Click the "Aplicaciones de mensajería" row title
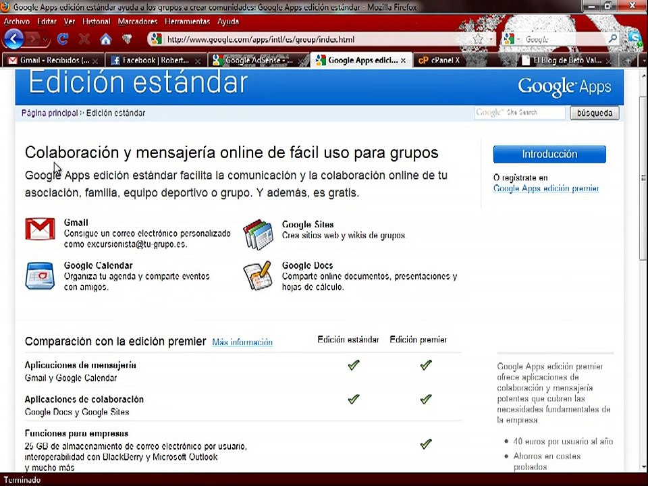Image resolution: width=648 pixels, height=486 pixels. [80, 365]
